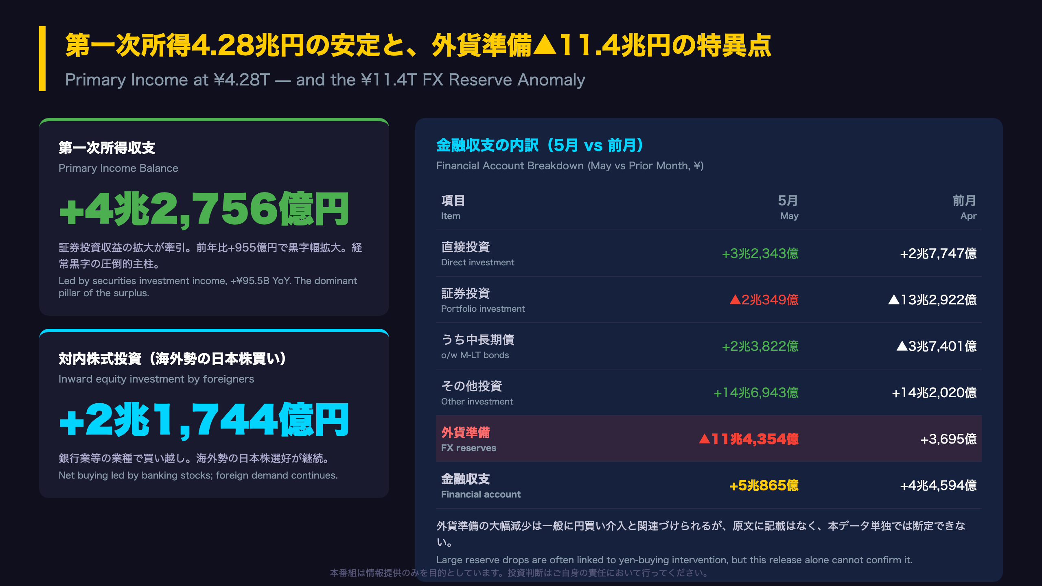Image resolution: width=1042 pixels, height=586 pixels.
Task: Click the table title '金融収支の内訳（5月 vs 前月）'
Action: tap(540, 145)
